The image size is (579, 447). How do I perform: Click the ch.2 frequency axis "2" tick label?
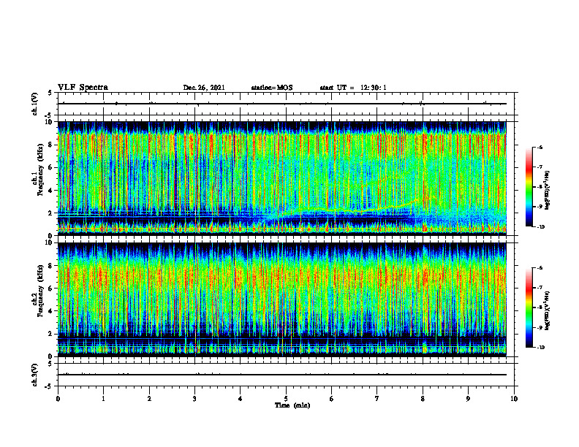[52, 334]
